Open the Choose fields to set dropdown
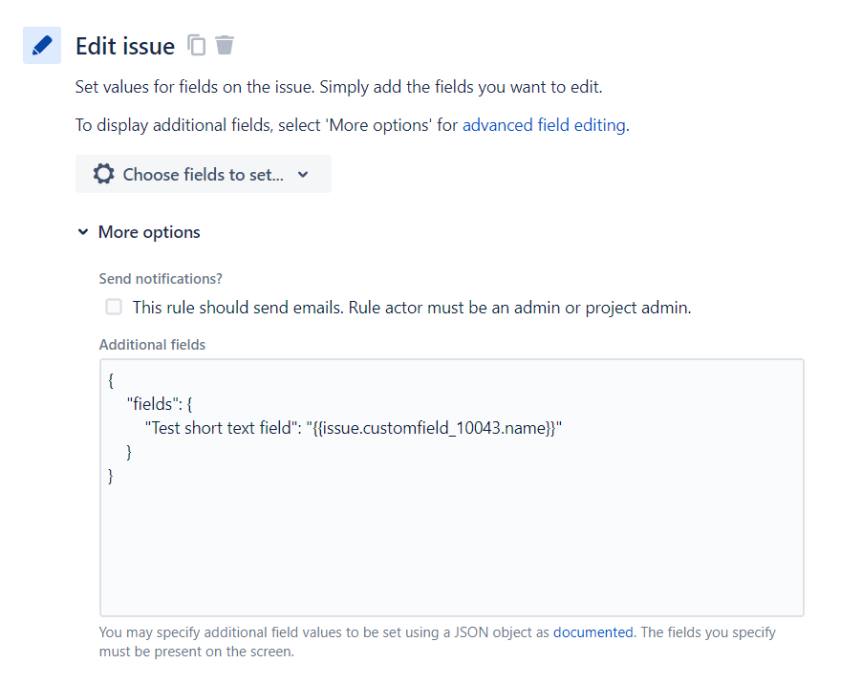 tap(204, 174)
